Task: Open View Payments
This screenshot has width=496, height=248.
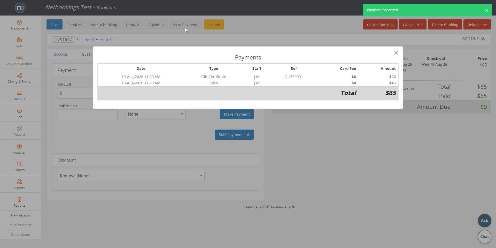Action: pyautogui.click(x=186, y=25)
